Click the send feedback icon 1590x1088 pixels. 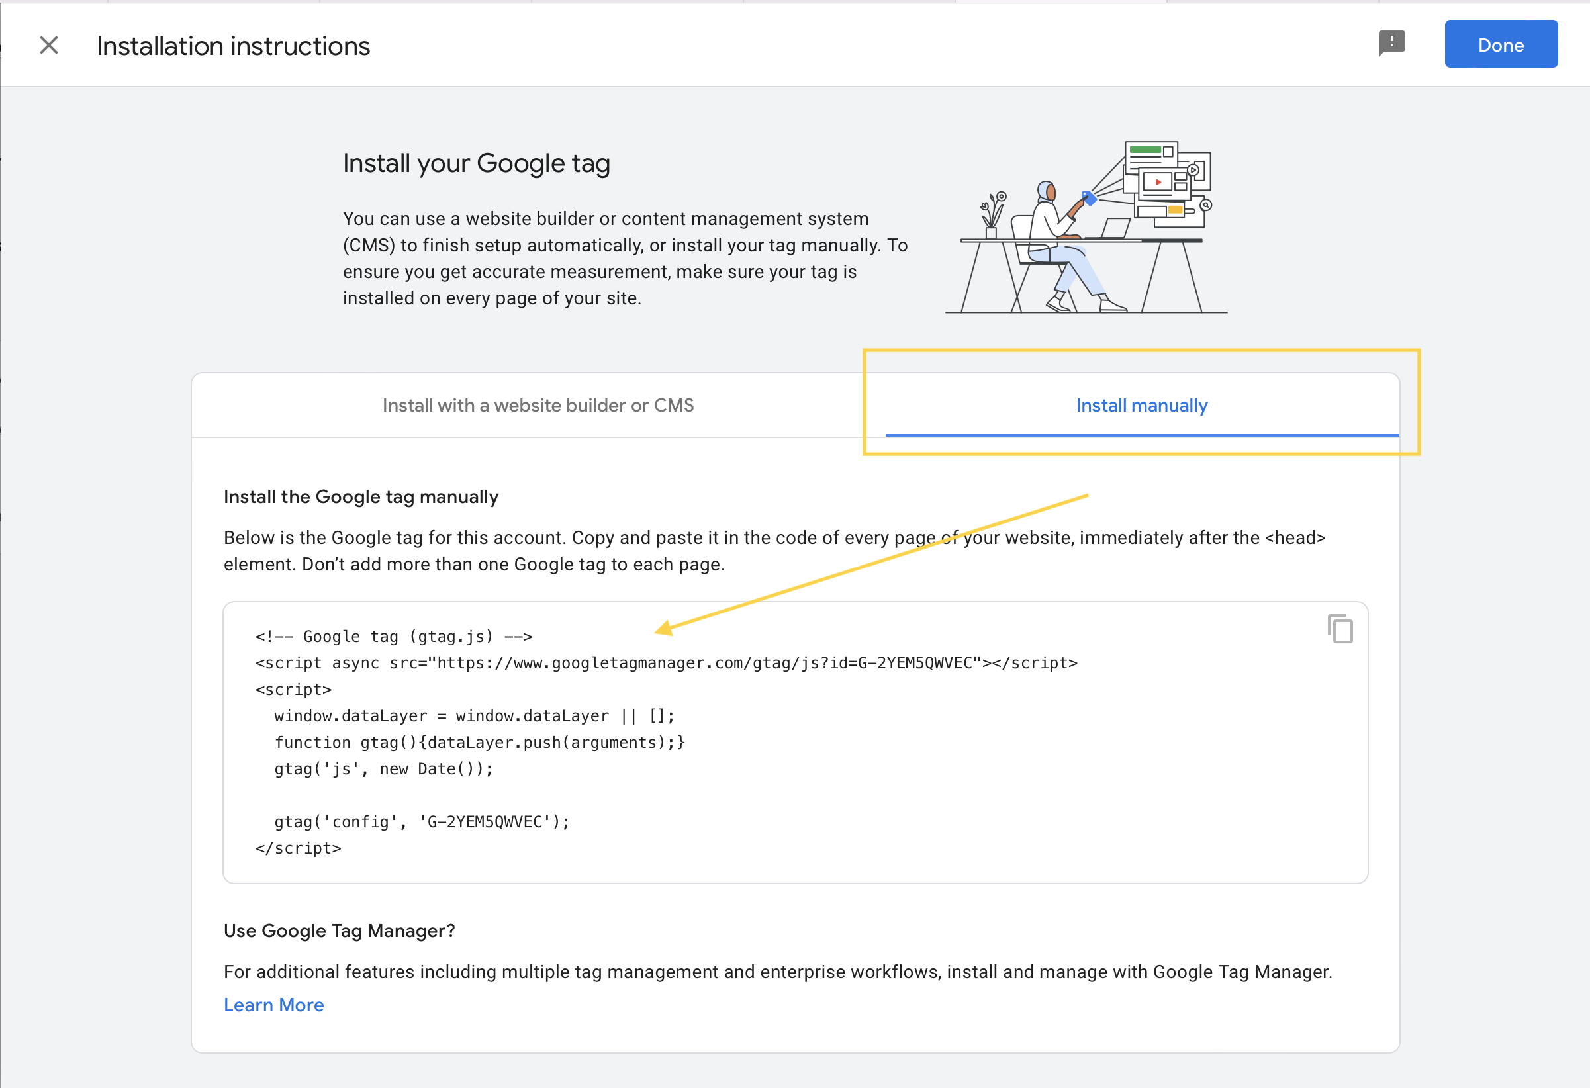1391,44
